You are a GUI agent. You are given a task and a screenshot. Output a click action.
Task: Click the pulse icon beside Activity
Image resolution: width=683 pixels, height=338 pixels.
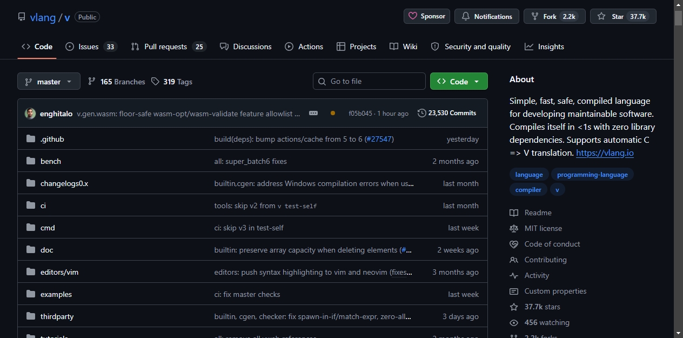click(x=514, y=275)
